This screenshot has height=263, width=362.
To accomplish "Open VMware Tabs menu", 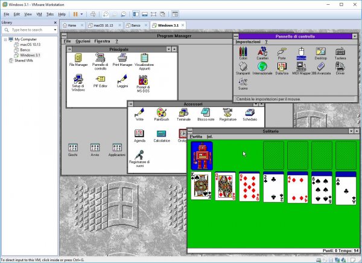I will (x=50, y=15).
